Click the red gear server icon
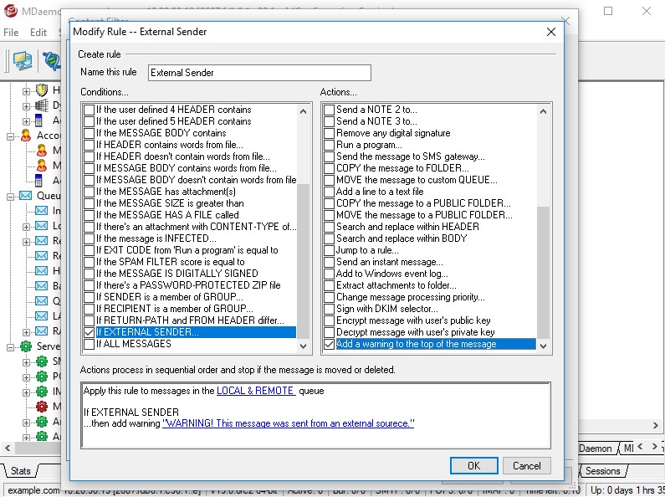665x497 pixels. click(42, 407)
